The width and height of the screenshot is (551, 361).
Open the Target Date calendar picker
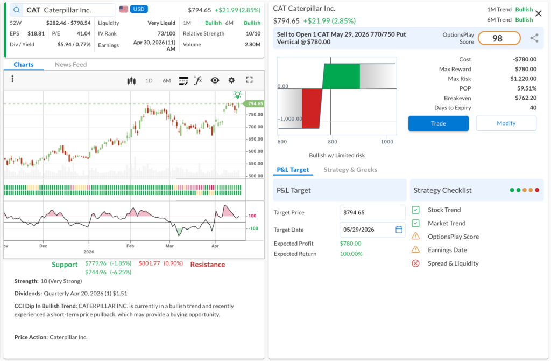(x=399, y=230)
